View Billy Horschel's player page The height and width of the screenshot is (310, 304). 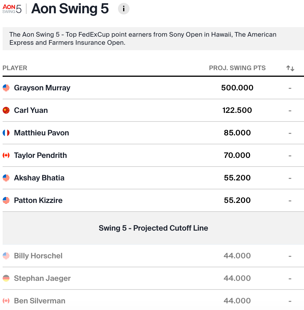pos(38,256)
